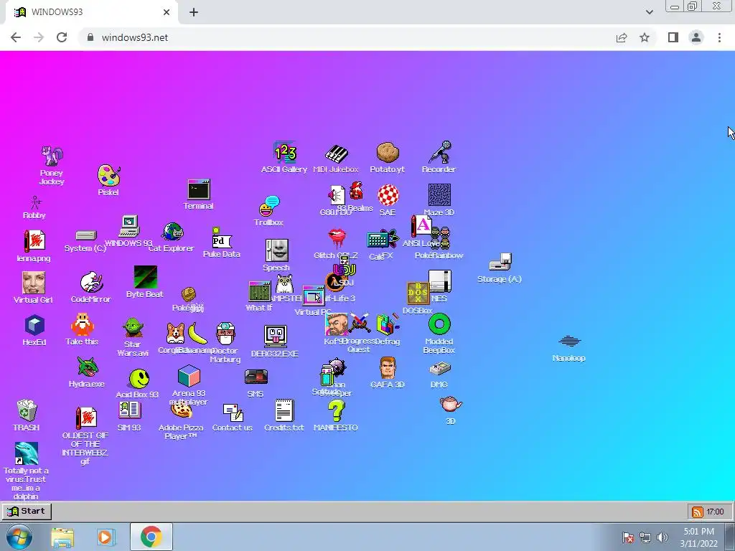Launch Cat Explorer browser icon

tap(172, 232)
